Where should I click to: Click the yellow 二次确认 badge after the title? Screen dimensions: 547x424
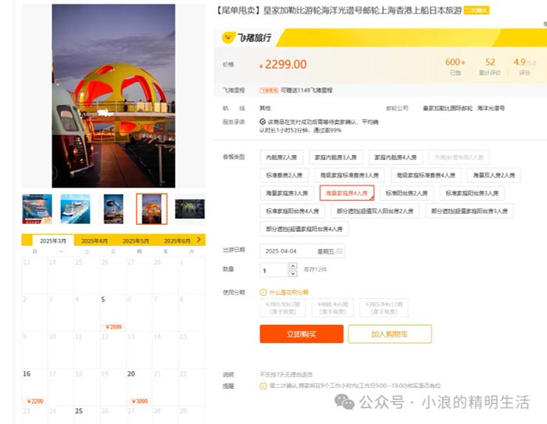(x=477, y=10)
